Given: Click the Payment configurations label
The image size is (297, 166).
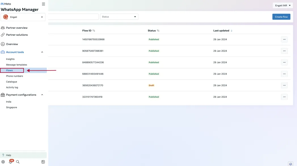Looking at the screenshot, I should point(21,95).
